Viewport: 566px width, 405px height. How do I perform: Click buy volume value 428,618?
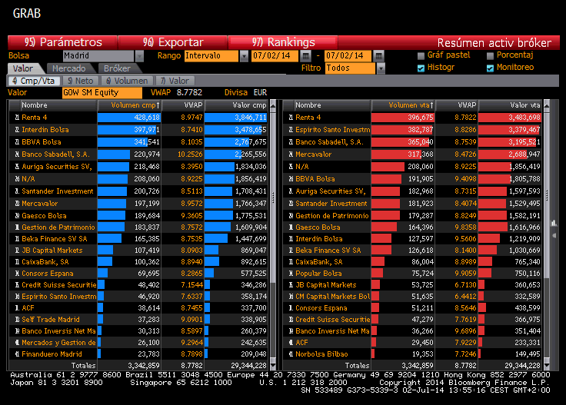[x=147, y=118]
